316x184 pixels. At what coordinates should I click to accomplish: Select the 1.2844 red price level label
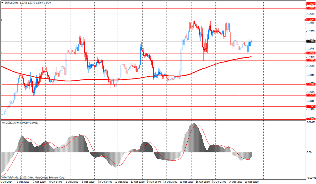pyautogui.click(x=311, y=20)
